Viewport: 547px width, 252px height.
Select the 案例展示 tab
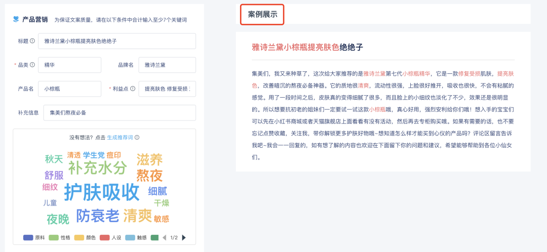262,14
